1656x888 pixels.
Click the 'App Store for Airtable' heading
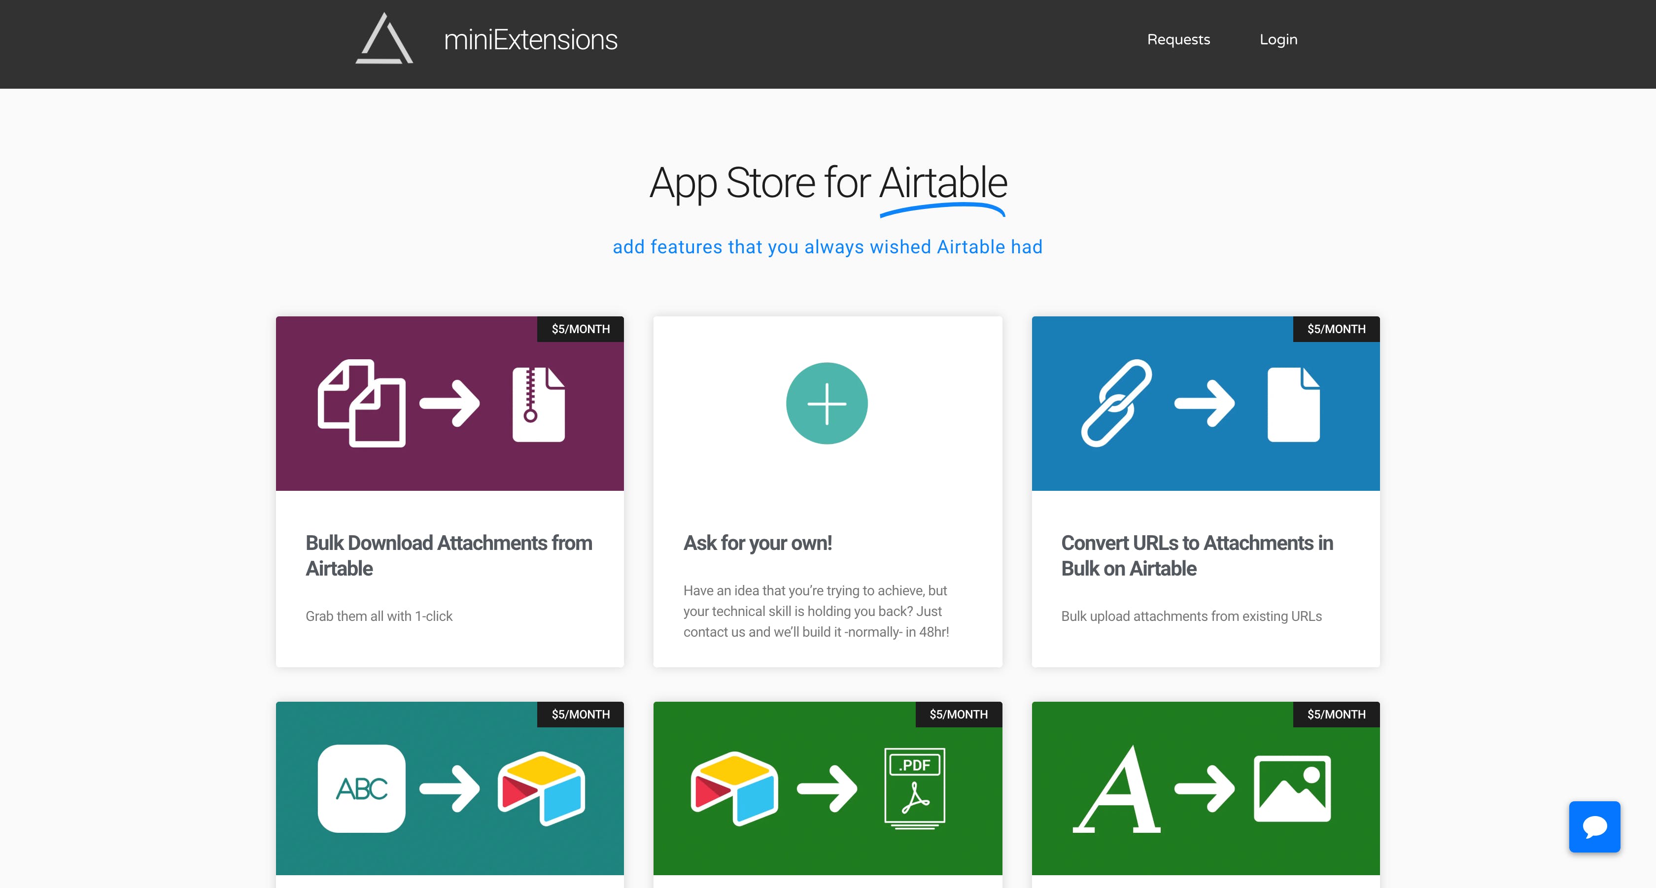(828, 183)
